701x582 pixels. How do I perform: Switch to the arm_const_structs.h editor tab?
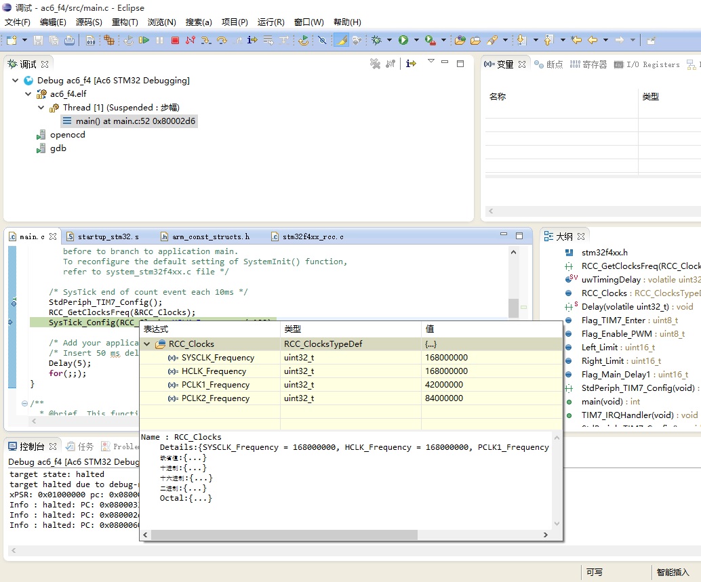205,236
